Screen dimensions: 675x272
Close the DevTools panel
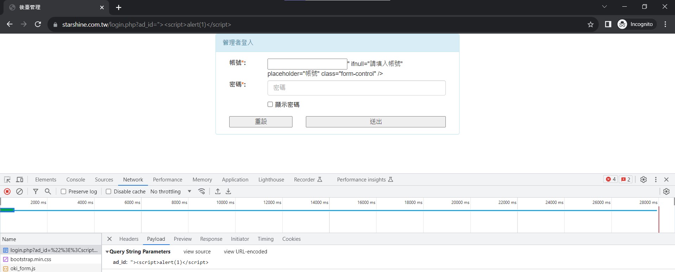pyautogui.click(x=666, y=179)
